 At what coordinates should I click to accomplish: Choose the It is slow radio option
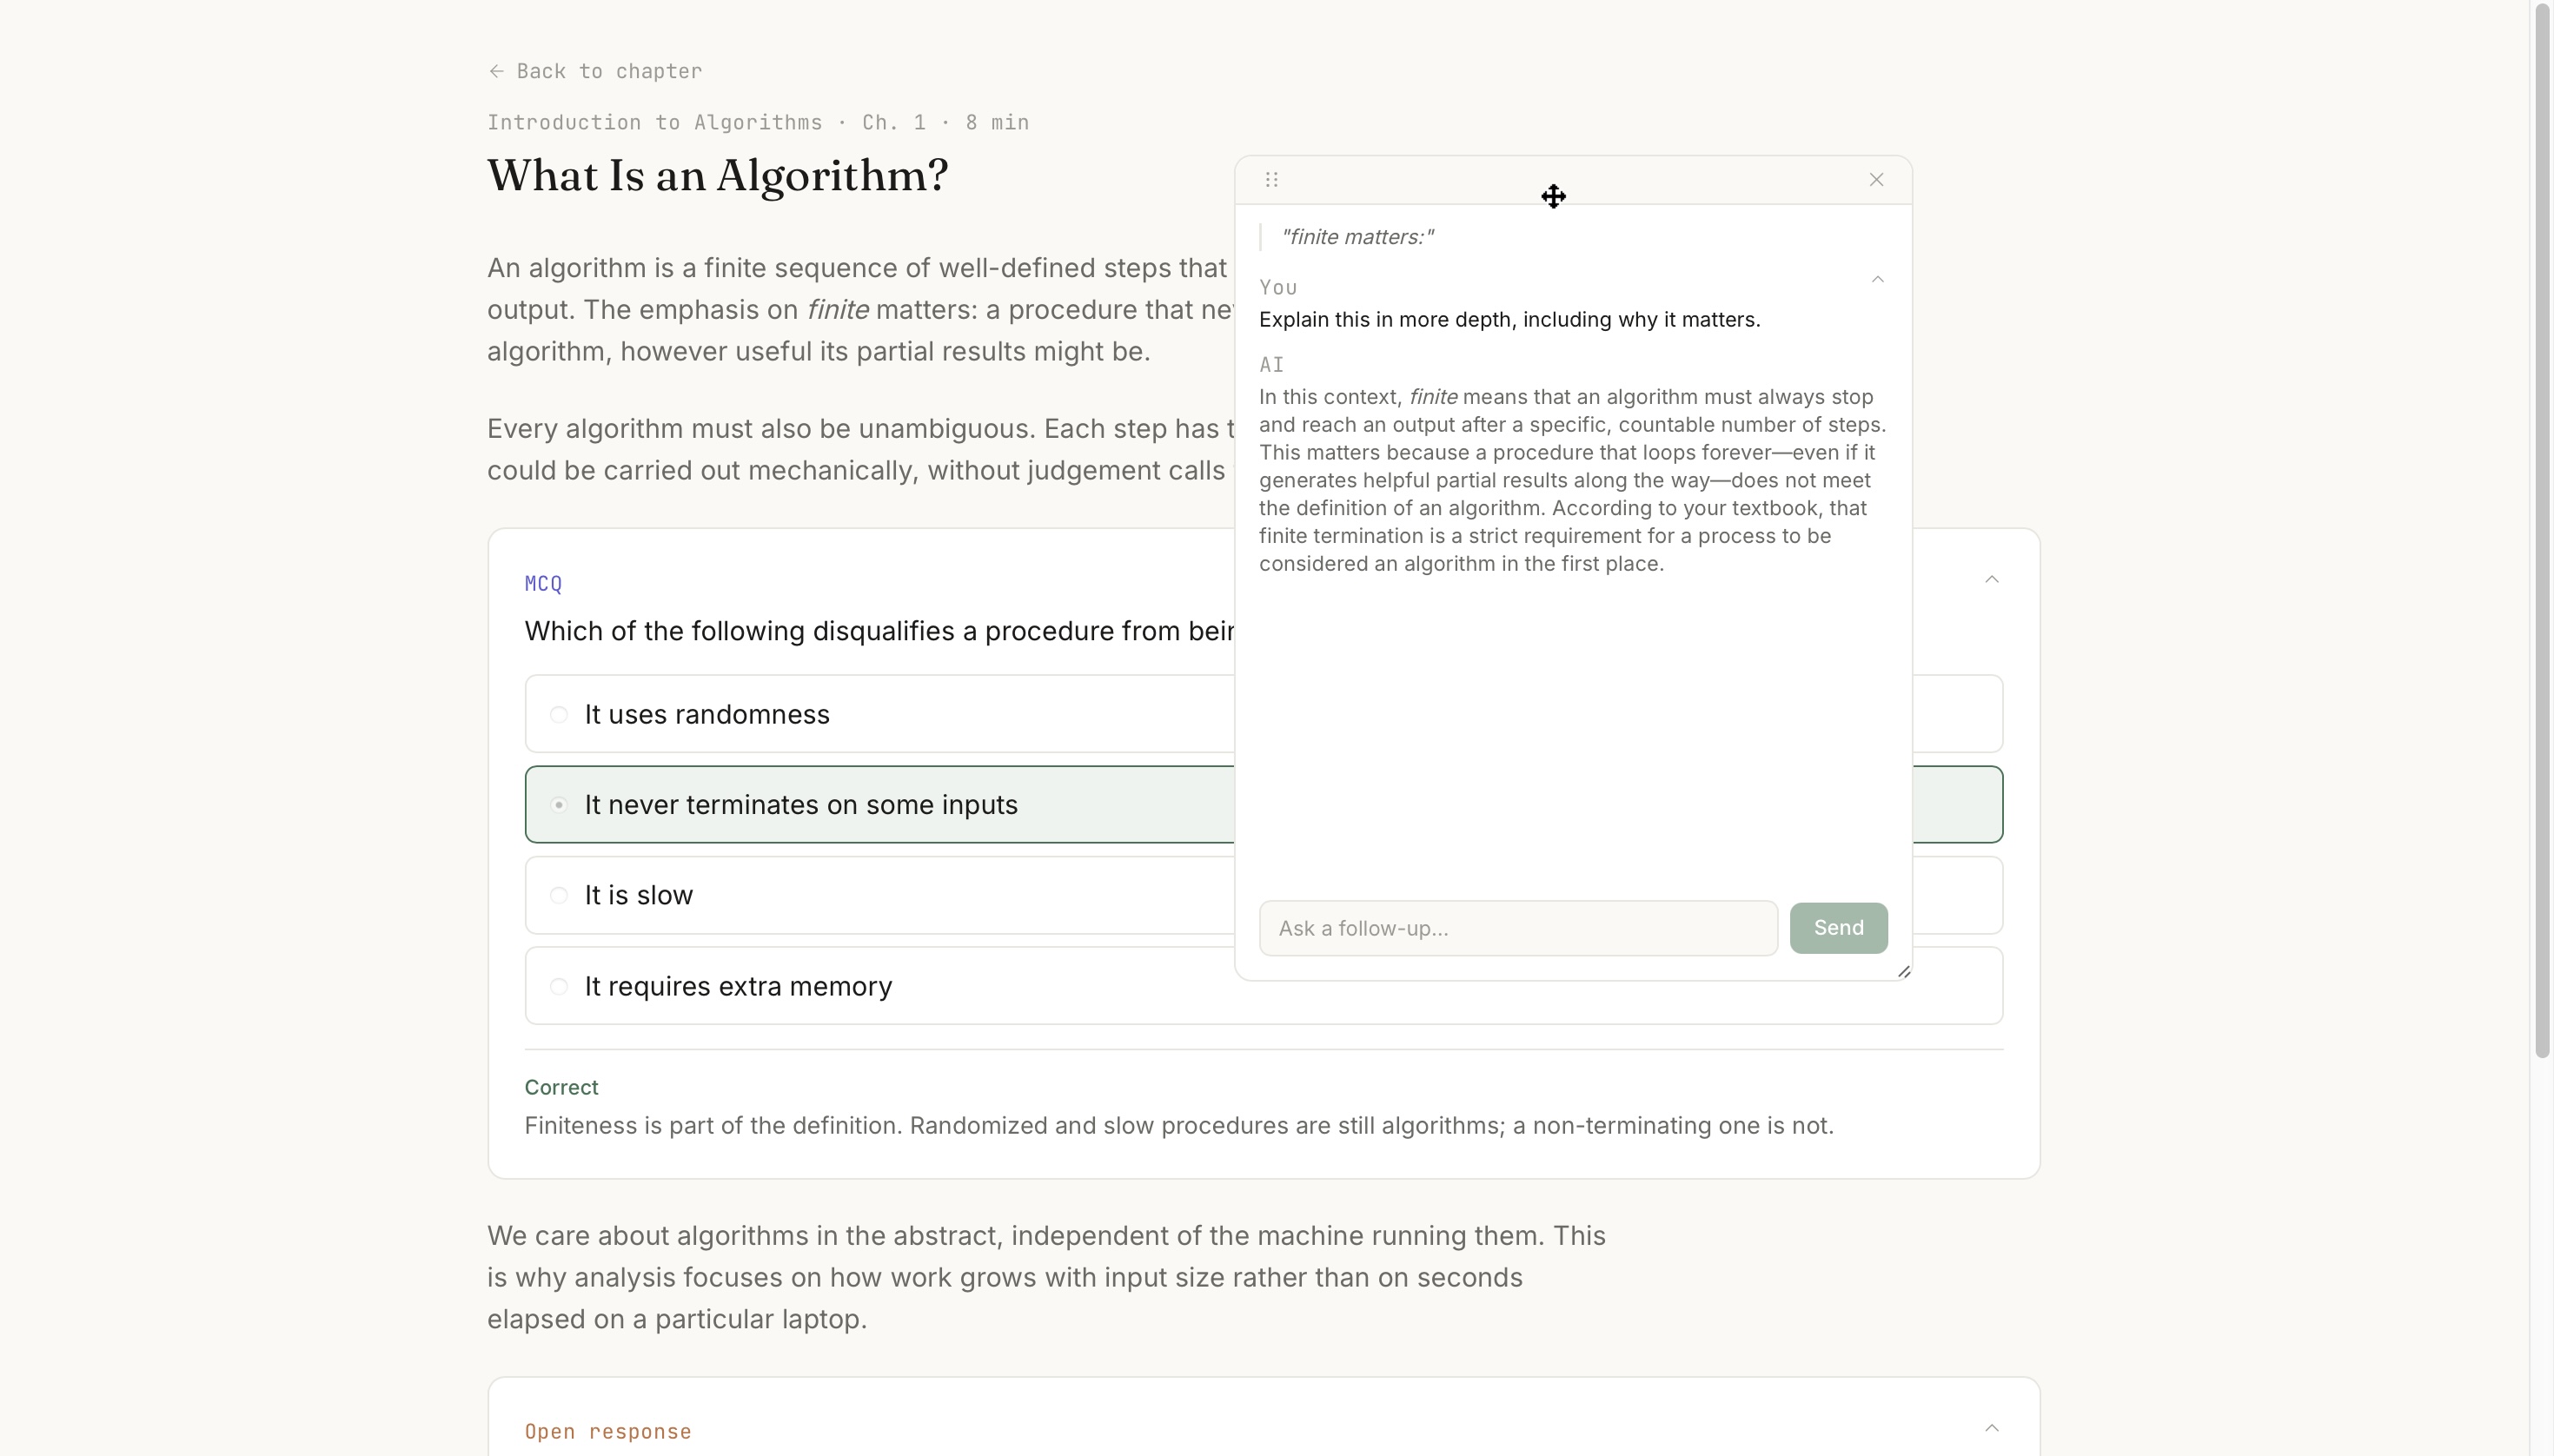pyautogui.click(x=559, y=895)
